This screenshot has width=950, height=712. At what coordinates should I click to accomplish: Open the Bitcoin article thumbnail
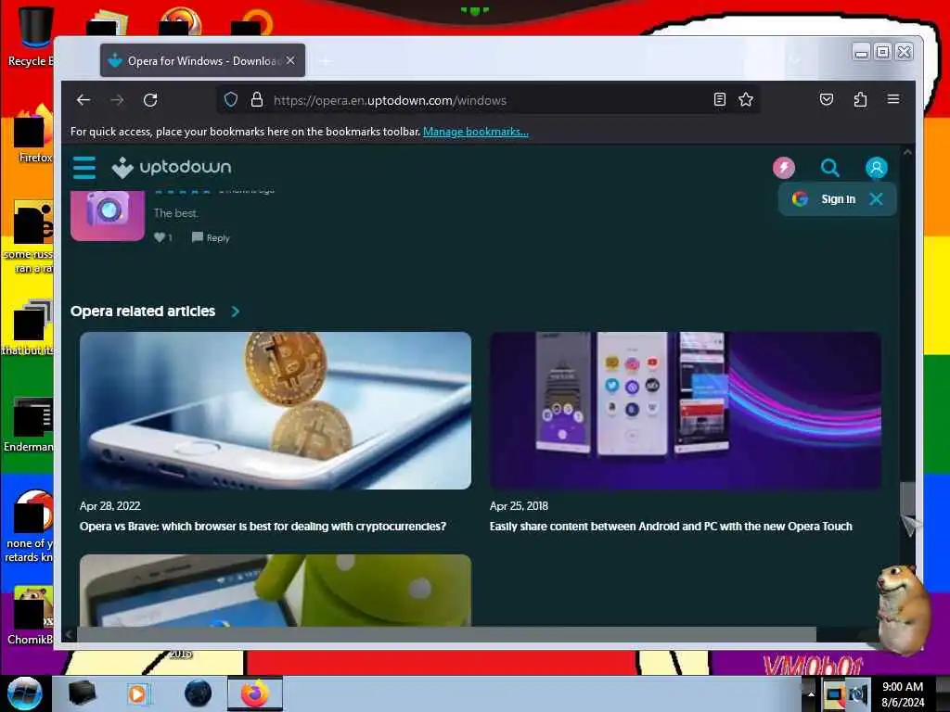(x=275, y=411)
